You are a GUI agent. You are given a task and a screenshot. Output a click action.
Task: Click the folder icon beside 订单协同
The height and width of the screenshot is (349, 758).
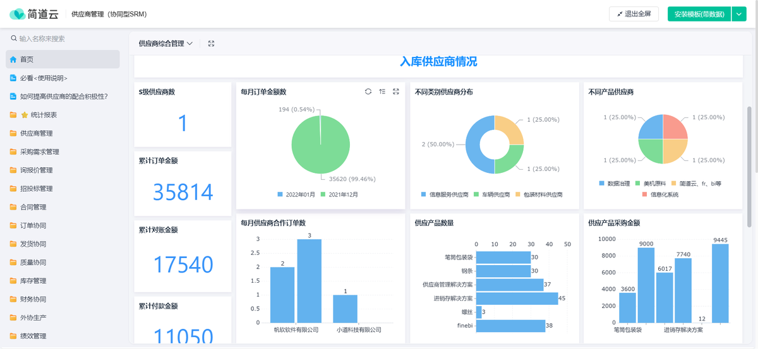point(13,225)
